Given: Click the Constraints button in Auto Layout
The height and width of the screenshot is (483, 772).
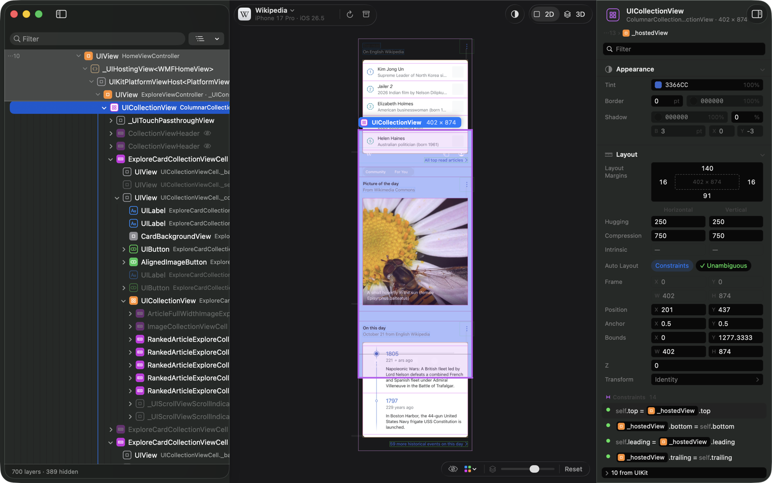Looking at the screenshot, I should point(672,266).
